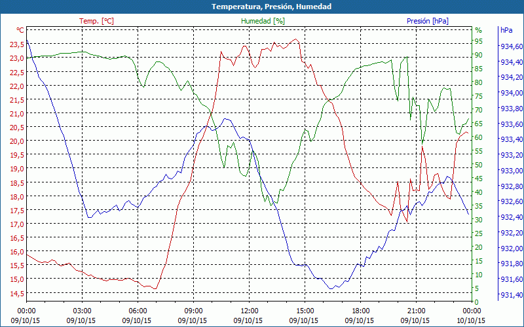
Task: Click the 00:00 09/10/15 time axis label
Action: tap(26, 316)
